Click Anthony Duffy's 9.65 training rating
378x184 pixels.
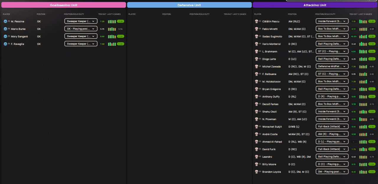(353, 97)
